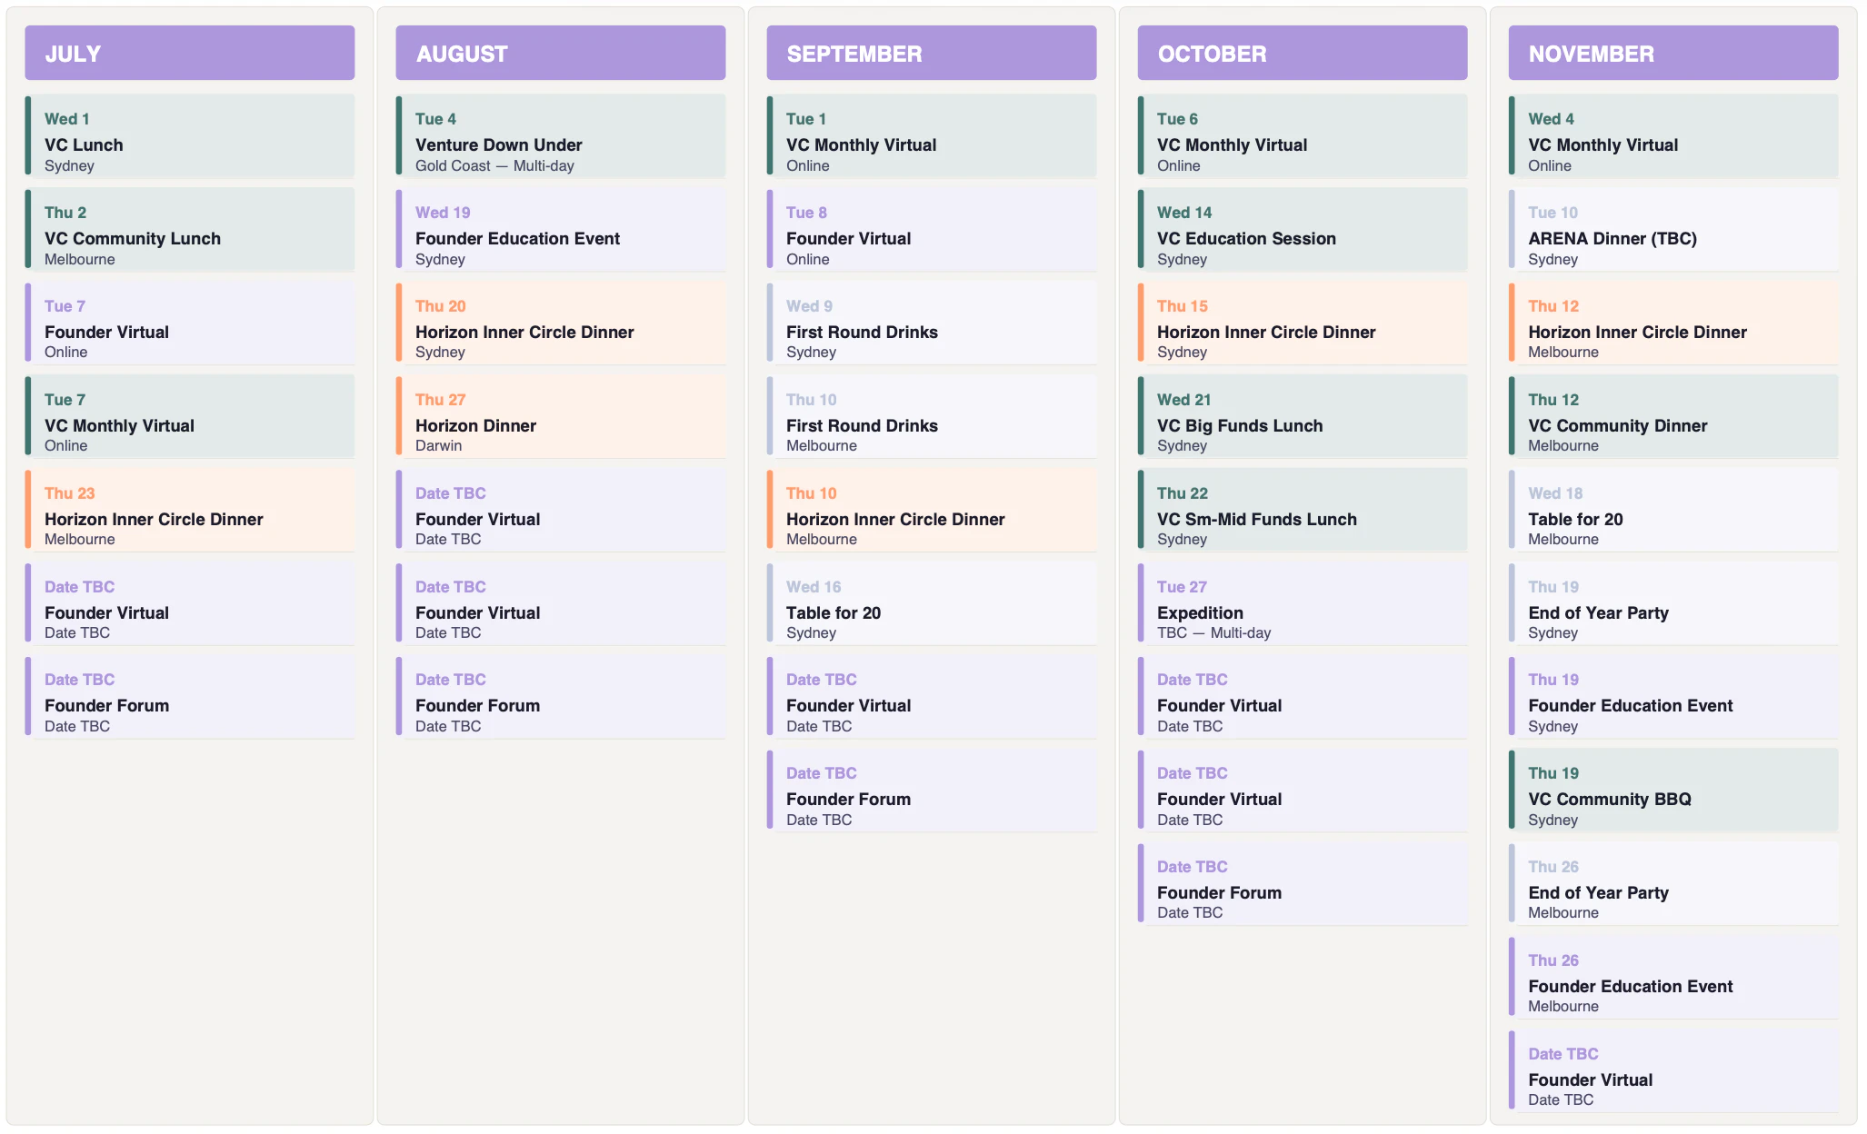This screenshot has height=1134, width=1867.
Task: Click August's Founder Education Event card
Action: click(x=560, y=231)
